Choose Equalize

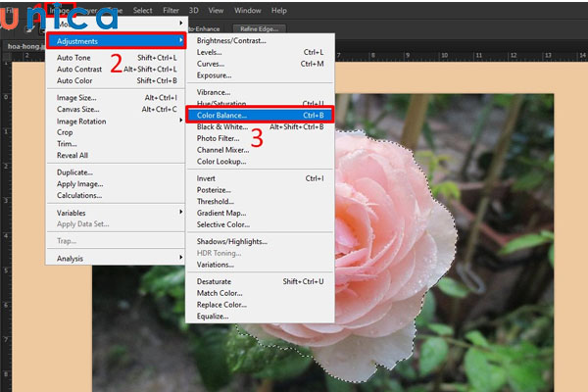click(x=260, y=317)
